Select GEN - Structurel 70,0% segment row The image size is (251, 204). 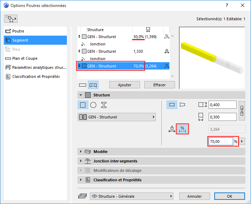pos(123,66)
